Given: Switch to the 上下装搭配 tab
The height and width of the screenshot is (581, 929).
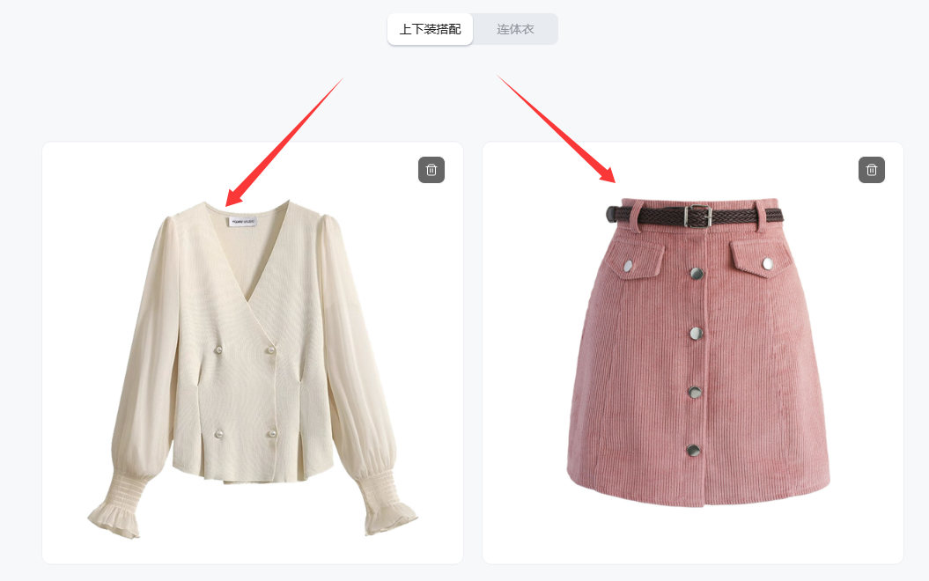Looking at the screenshot, I should click(430, 29).
